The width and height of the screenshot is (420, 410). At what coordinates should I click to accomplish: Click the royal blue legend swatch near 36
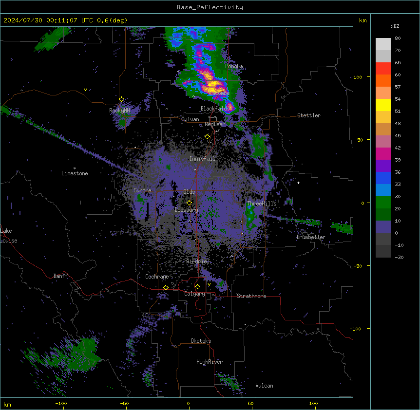pos(383,178)
